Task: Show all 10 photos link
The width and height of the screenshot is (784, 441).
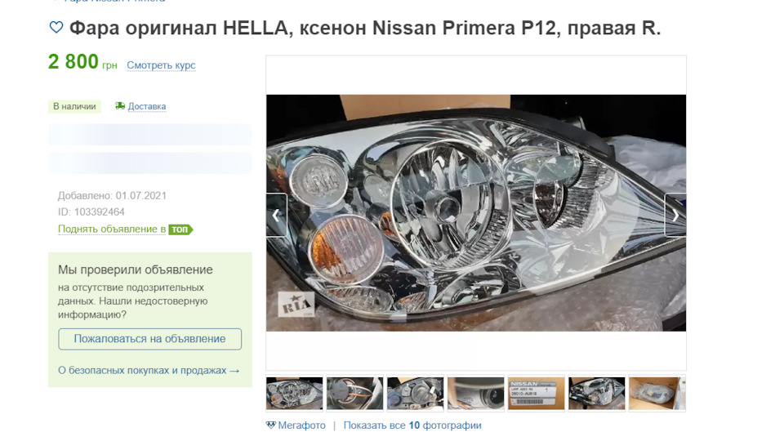Action: 412,425
